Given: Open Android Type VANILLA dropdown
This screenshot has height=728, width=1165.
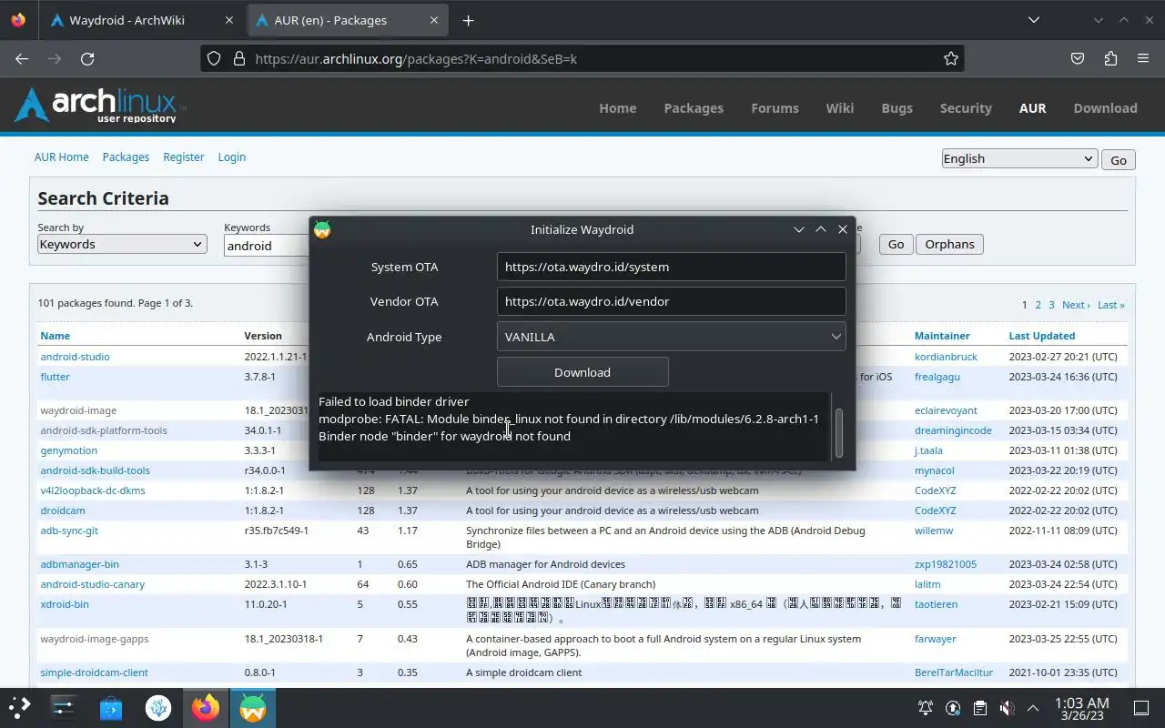Looking at the screenshot, I should click(x=671, y=337).
